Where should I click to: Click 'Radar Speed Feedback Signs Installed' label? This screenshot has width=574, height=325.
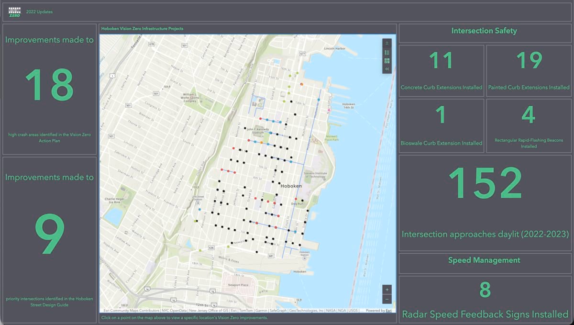click(485, 314)
